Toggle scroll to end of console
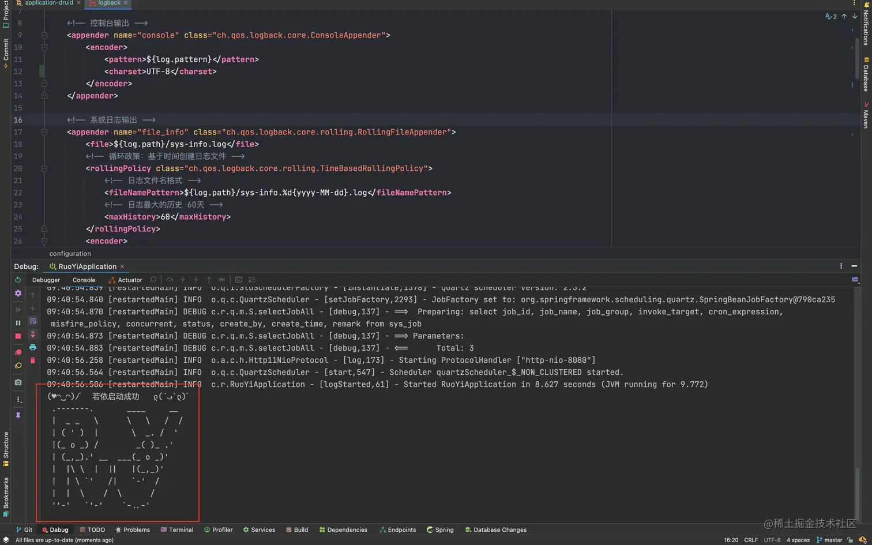The width and height of the screenshot is (872, 545). click(33, 334)
